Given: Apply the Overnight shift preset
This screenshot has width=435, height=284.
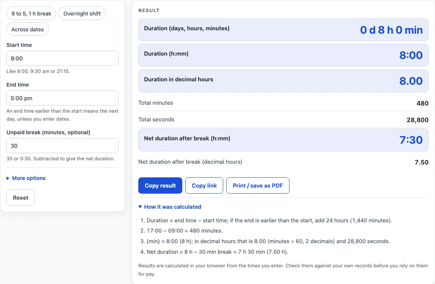Looking at the screenshot, I should pos(82,14).
